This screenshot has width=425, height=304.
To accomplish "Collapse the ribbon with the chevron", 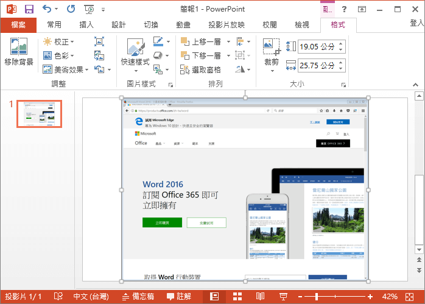I will (415, 85).
